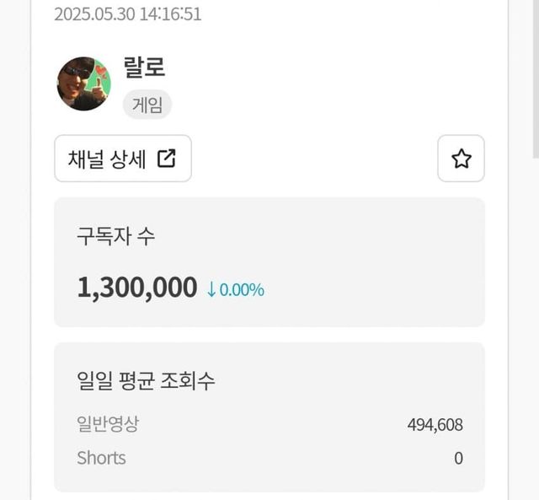Screen dimensions: 539x500
Task: Select the 일반영상 row label
Action: pyautogui.click(x=108, y=424)
